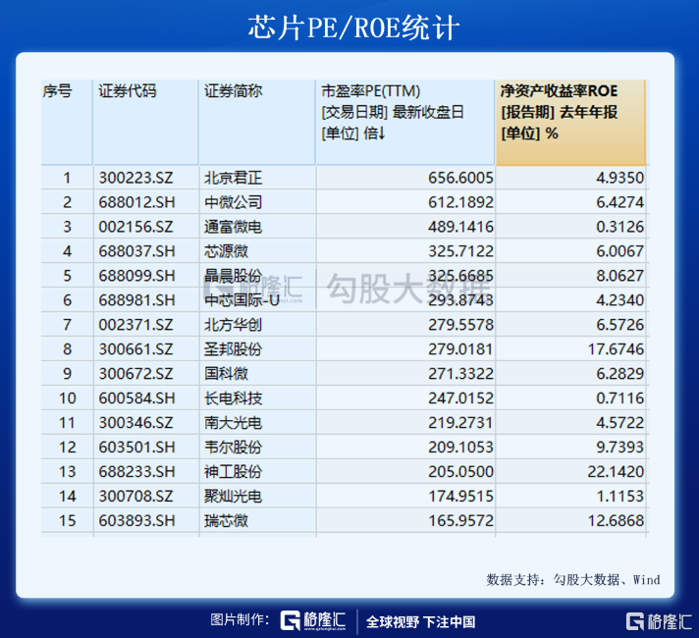Viewport: 699px width, 638px height.
Task: Click row number 10 for 长电科技
Action: (67, 398)
